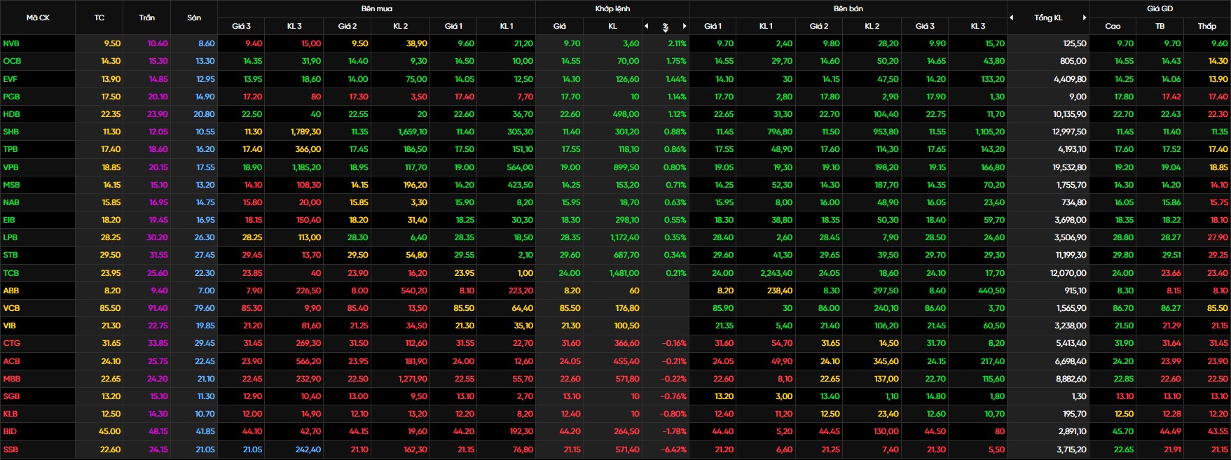Click BID's -1.78% change value

[675, 431]
